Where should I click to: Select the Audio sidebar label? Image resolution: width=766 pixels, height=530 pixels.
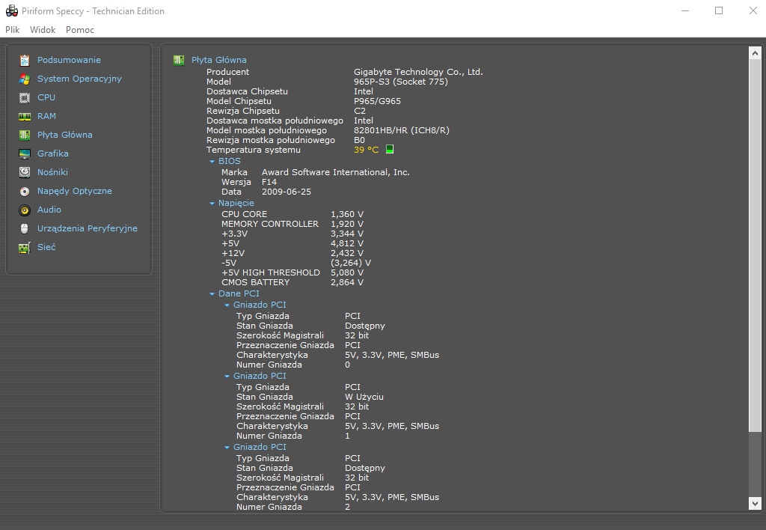[x=49, y=210]
